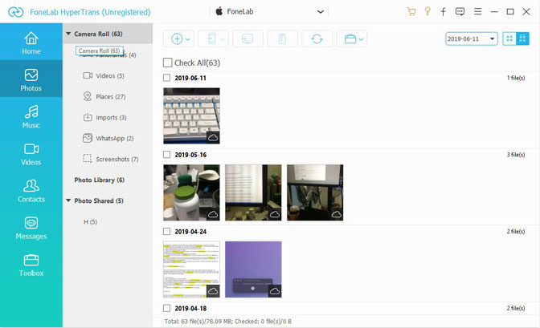540x328 pixels.
Task: Check the 2019-06-11 date group checkbox
Action: click(x=167, y=78)
